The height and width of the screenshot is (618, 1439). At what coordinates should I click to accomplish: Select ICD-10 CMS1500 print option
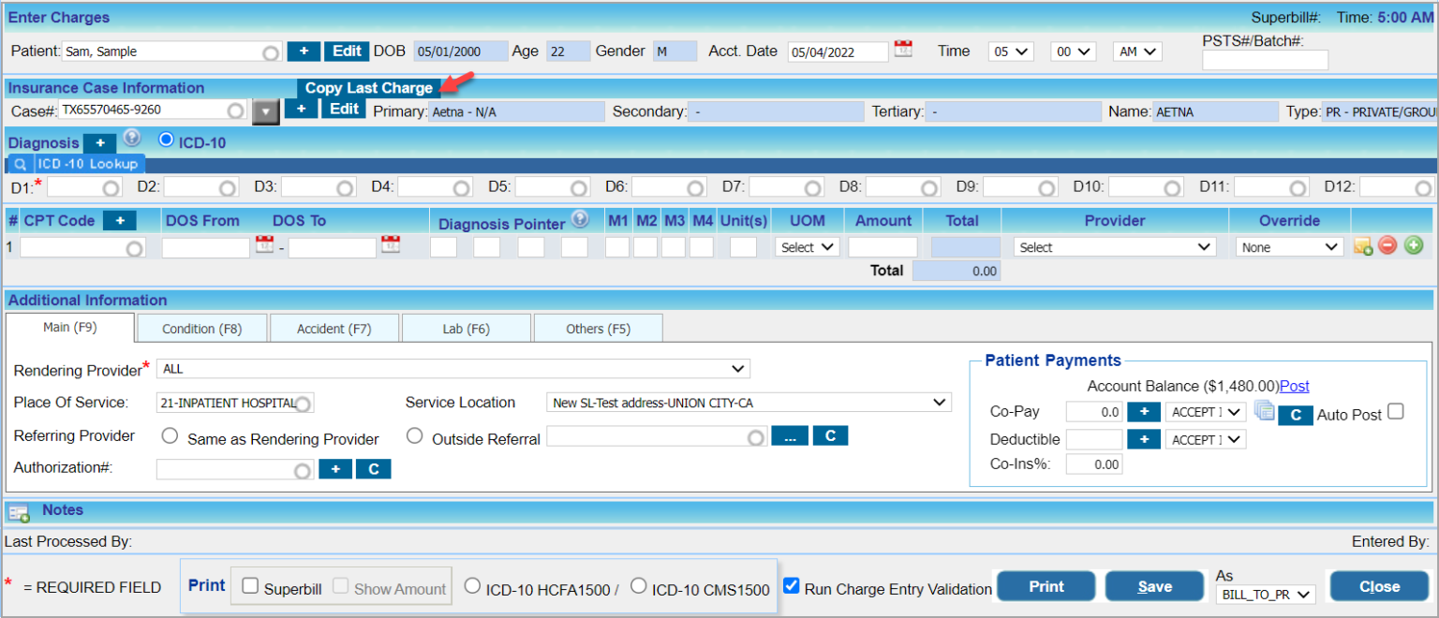tap(639, 585)
